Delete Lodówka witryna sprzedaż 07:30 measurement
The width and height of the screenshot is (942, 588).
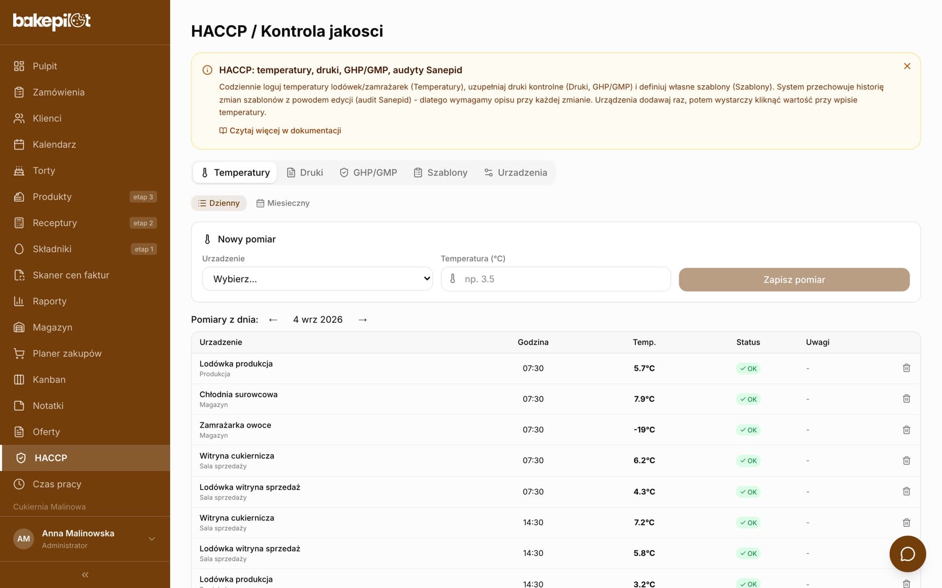click(906, 491)
